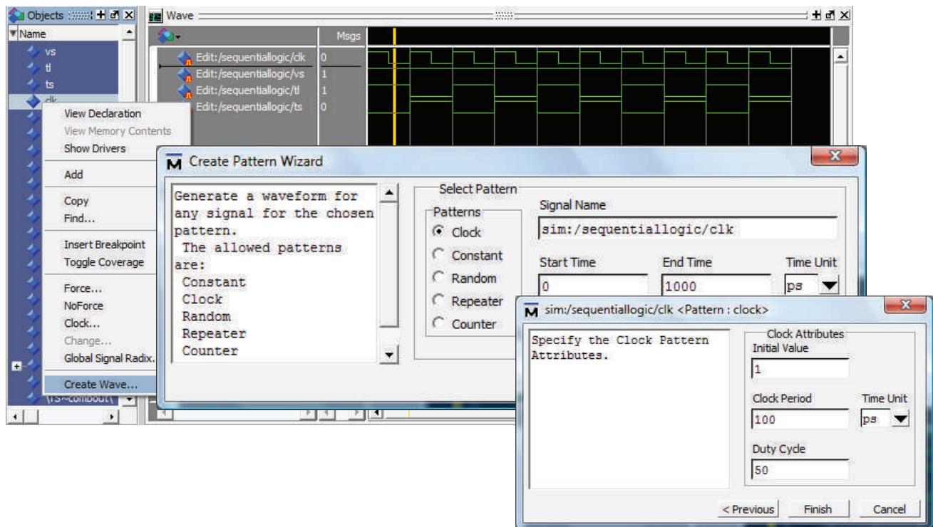Click the Cancel button in clock dialog

[x=889, y=509]
